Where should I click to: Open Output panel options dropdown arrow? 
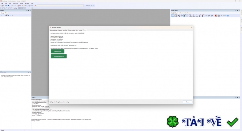236,98
